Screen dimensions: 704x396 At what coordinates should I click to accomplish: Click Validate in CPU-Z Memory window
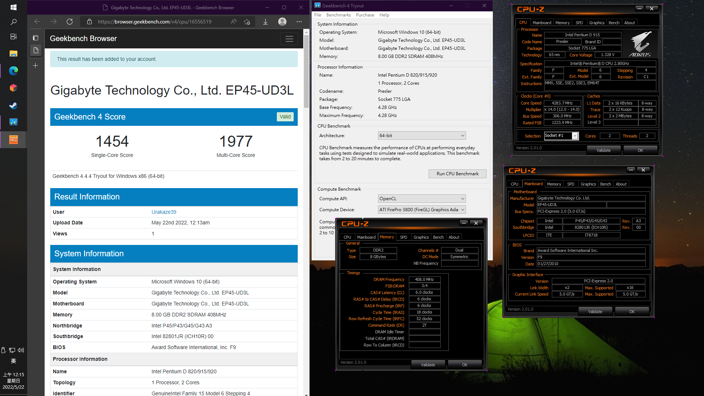428,365
